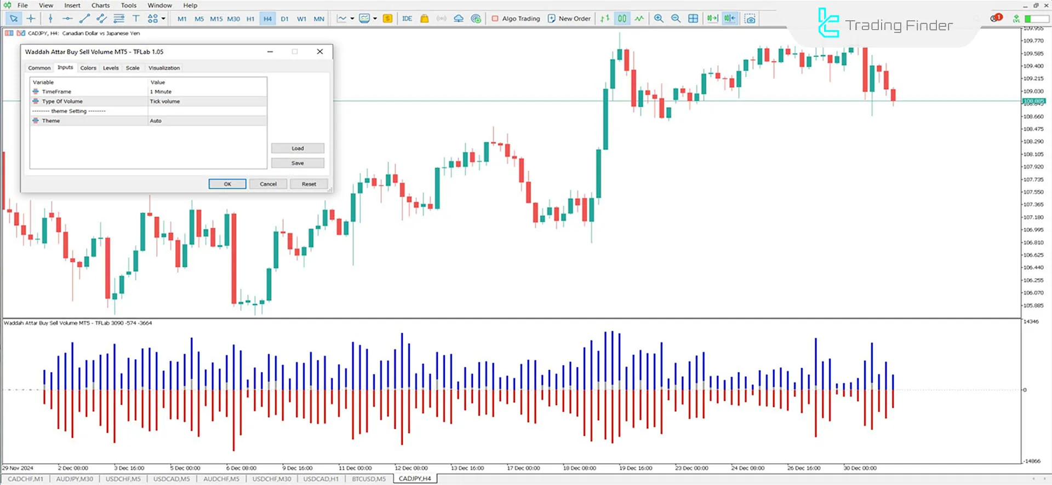The width and height of the screenshot is (1052, 485).
Task: Switch chart to MN timeframe
Action: point(319,19)
